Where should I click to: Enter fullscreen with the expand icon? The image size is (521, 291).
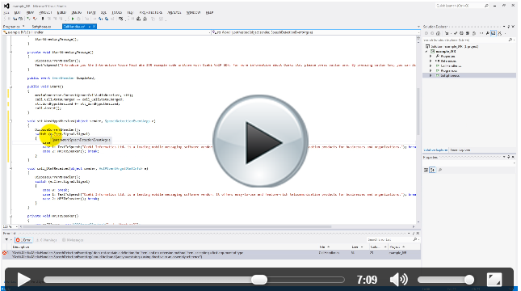[494, 280]
